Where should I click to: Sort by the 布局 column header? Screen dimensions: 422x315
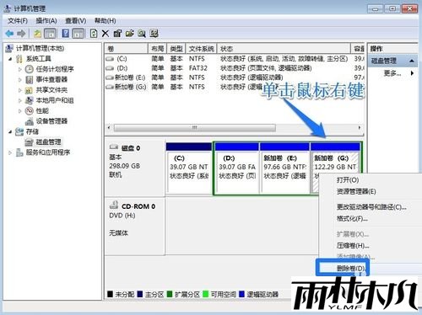tap(158, 49)
